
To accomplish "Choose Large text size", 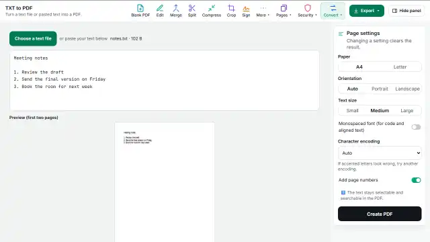I will point(407,110).
